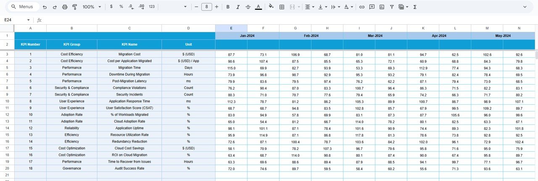Open the Functions sigma icon
538x181 pixels.
(415, 7)
